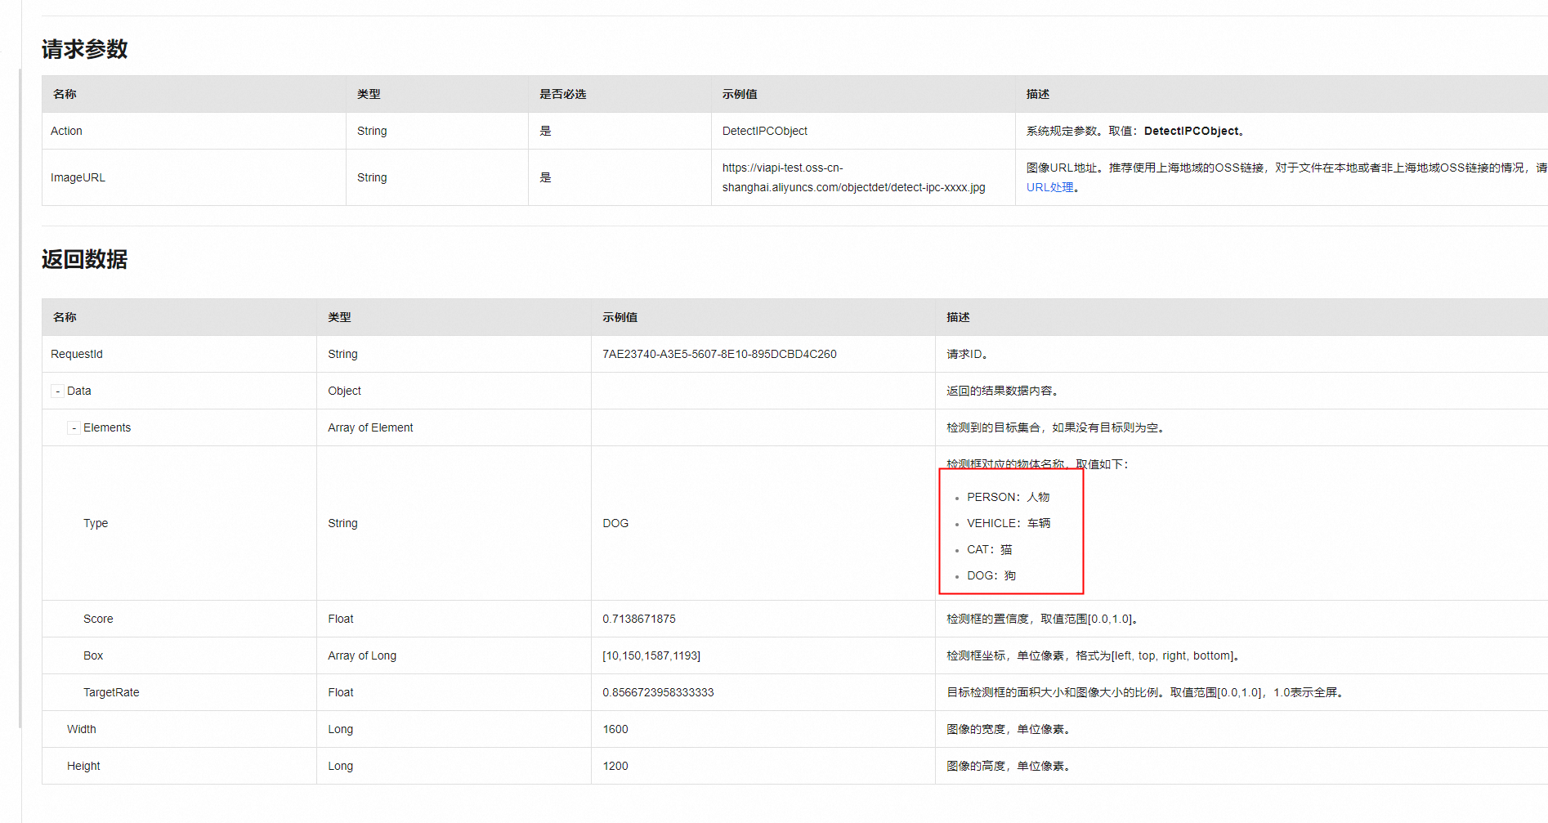1548x823 pixels.
Task: Click the PERSON：人物 list item
Action: pos(1008,497)
